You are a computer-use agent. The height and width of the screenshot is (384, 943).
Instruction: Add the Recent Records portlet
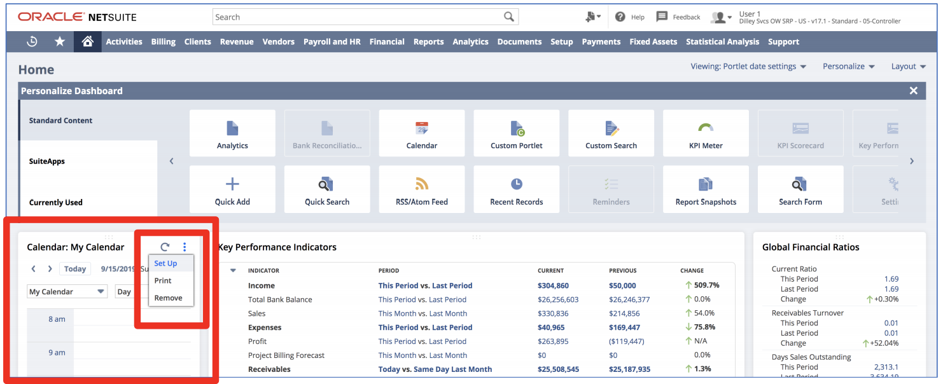pyautogui.click(x=517, y=189)
